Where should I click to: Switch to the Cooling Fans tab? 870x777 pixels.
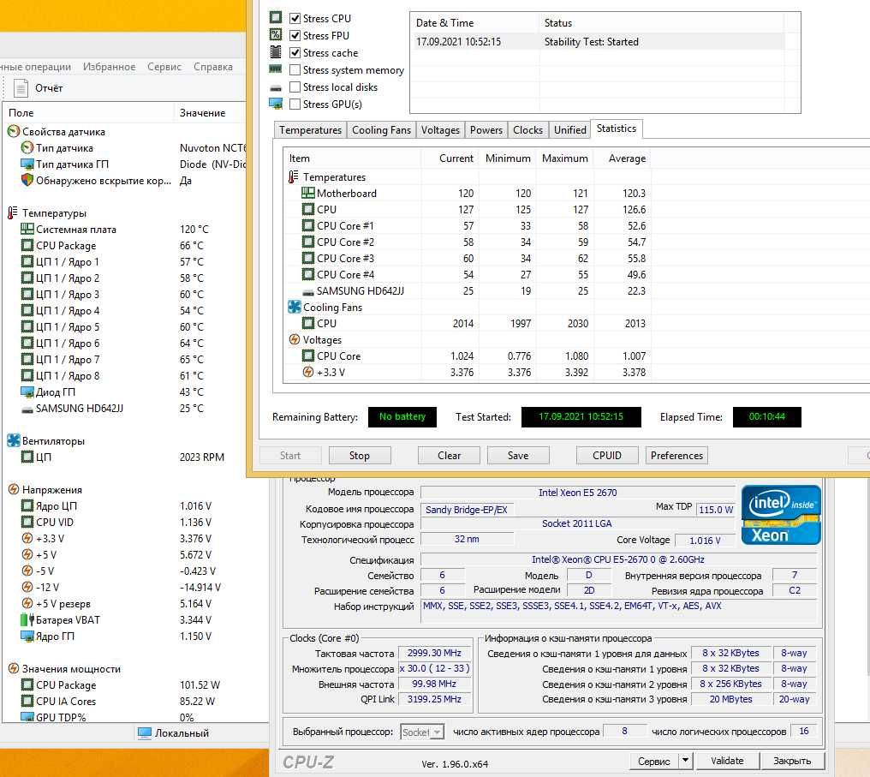[x=381, y=130]
